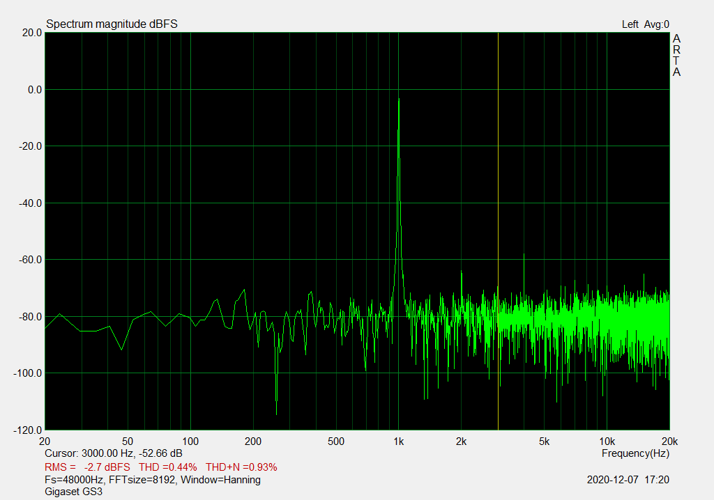This screenshot has height=500, width=714.
Task: Click the '10k' x-axis frequency label
Action: point(607,442)
